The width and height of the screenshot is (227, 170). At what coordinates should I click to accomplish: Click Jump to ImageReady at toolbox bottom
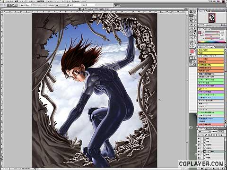click(192, 65)
